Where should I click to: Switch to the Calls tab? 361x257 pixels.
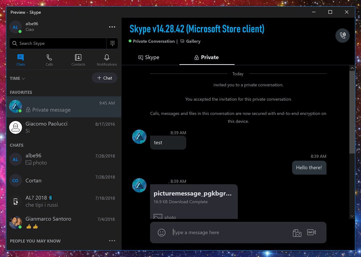49,60
